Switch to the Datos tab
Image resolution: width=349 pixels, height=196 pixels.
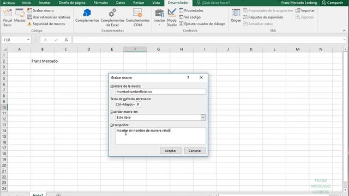click(121, 3)
